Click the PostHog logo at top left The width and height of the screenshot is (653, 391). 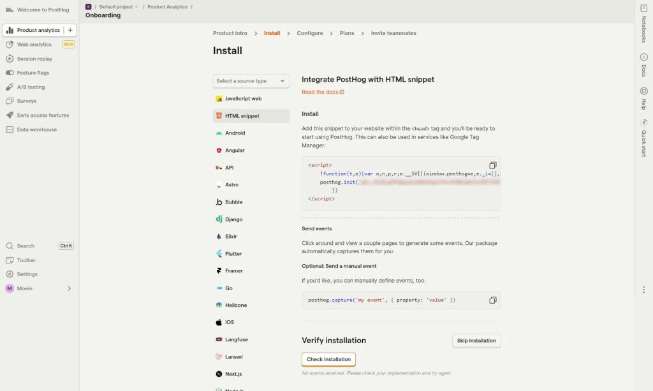pyautogui.click(x=9, y=10)
